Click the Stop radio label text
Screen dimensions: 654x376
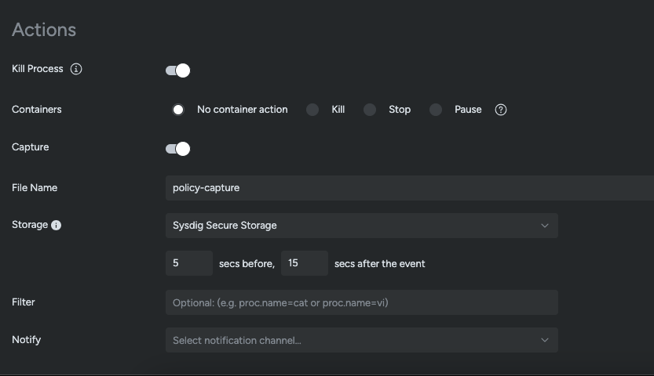point(400,110)
